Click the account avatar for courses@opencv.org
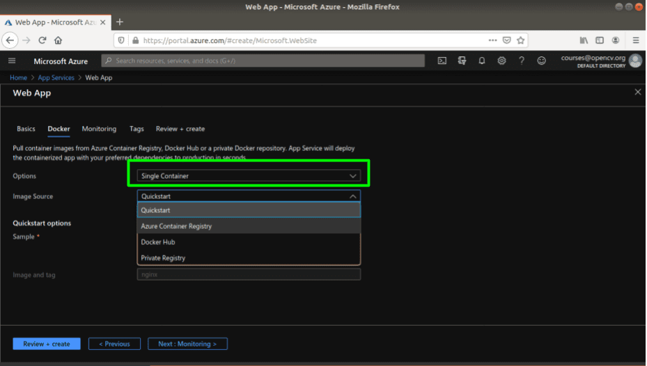The height and width of the screenshot is (366, 647). (x=635, y=61)
